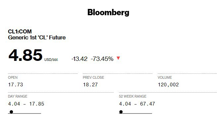The image size is (217, 132).
Task: Click the -73.45% percent change
Action: [102, 59]
